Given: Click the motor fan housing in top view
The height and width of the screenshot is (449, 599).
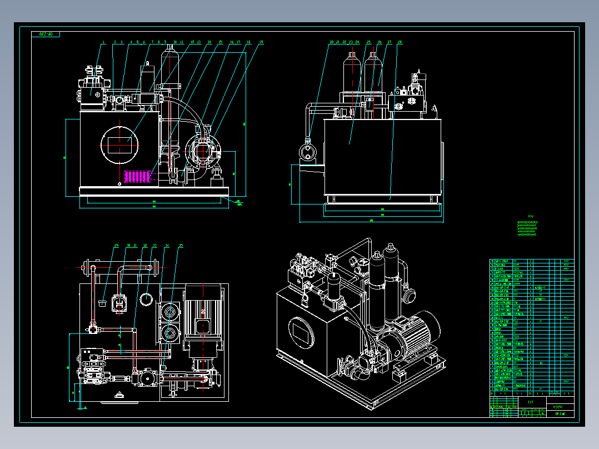Looking at the screenshot, I should click(x=203, y=292).
